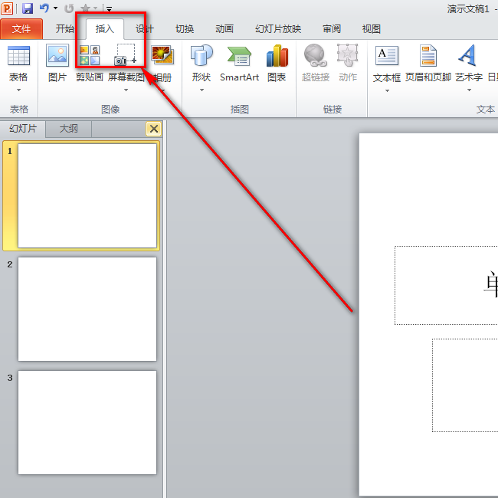Close the slide thumbnail pane

coord(154,129)
